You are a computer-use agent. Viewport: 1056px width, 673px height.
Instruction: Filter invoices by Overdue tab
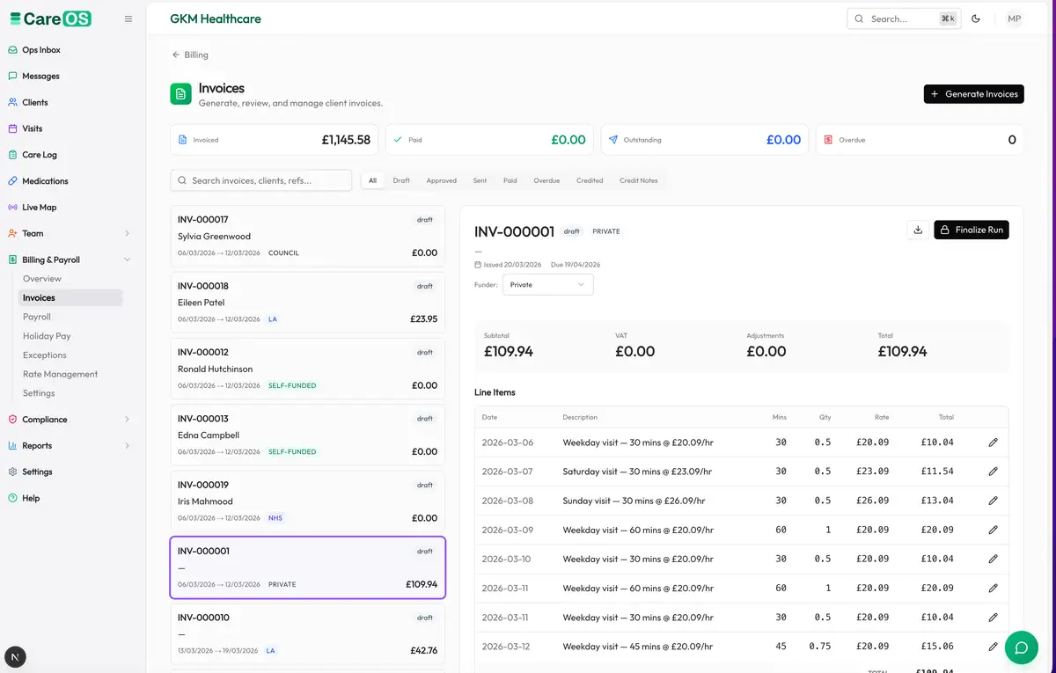pyautogui.click(x=546, y=180)
